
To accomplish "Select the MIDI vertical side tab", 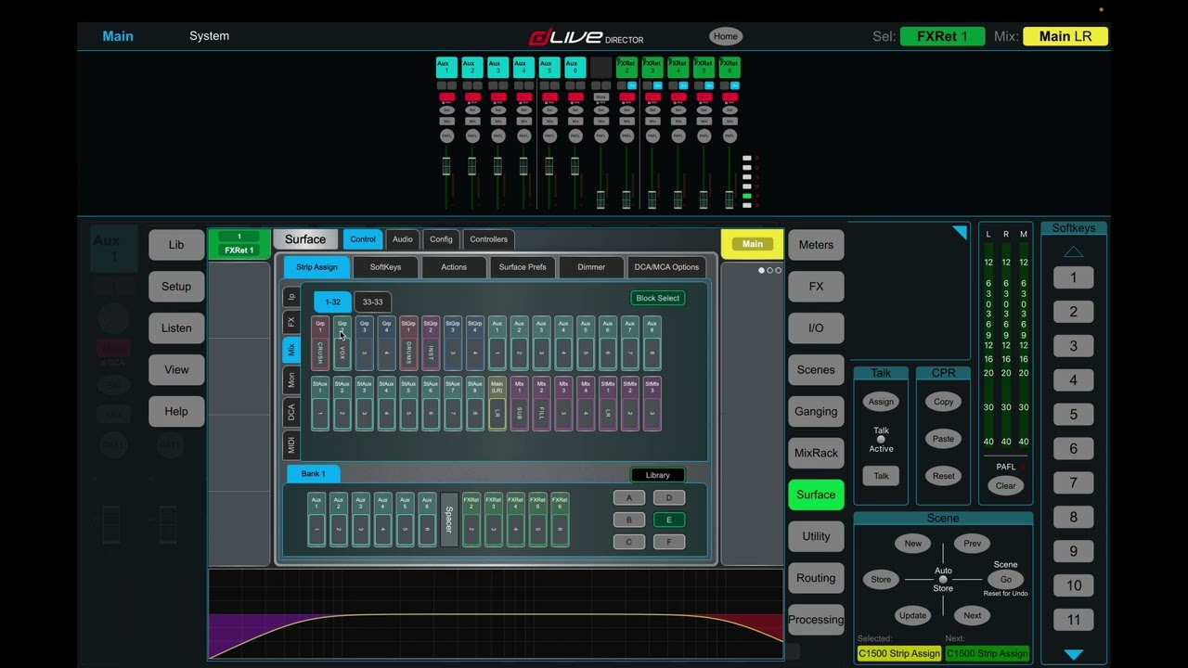I will point(291,445).
